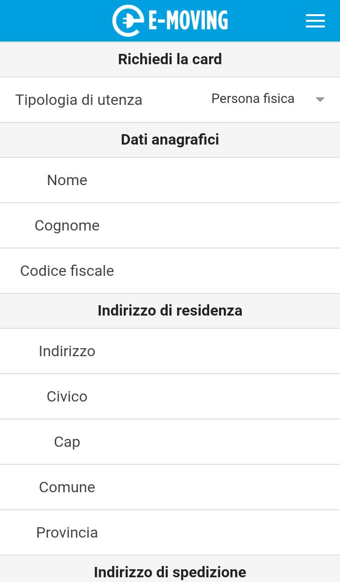The image size is (340, 582).
Task: Open the hamburger menu
Action: pyautogui.click(x=315, y=21)
